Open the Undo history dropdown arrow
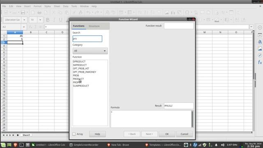The width and height of the screenshot is (263, 148). tap(92, 12)
